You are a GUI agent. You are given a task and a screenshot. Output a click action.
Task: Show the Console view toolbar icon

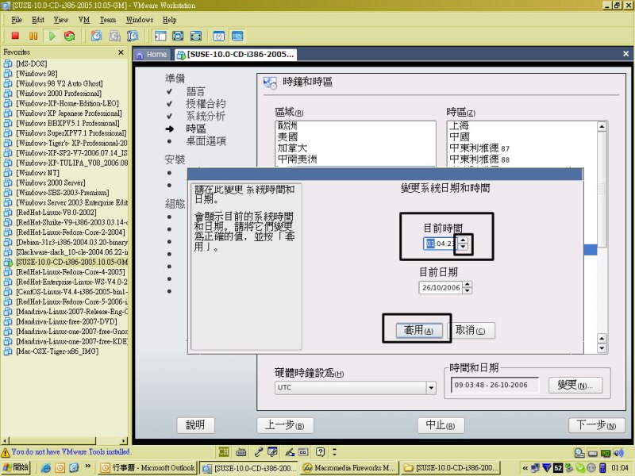237,36
